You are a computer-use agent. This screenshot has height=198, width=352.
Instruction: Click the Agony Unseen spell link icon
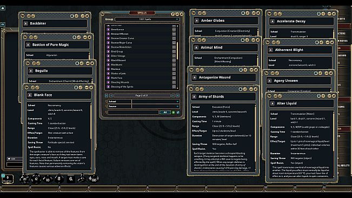coord(269,81)
